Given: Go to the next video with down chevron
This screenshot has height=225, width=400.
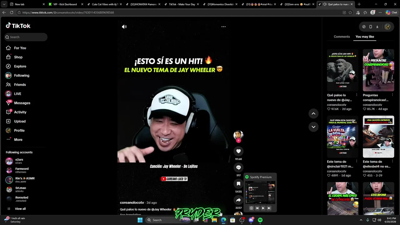Looking at the screenshot, I should [x=313, y=127].
